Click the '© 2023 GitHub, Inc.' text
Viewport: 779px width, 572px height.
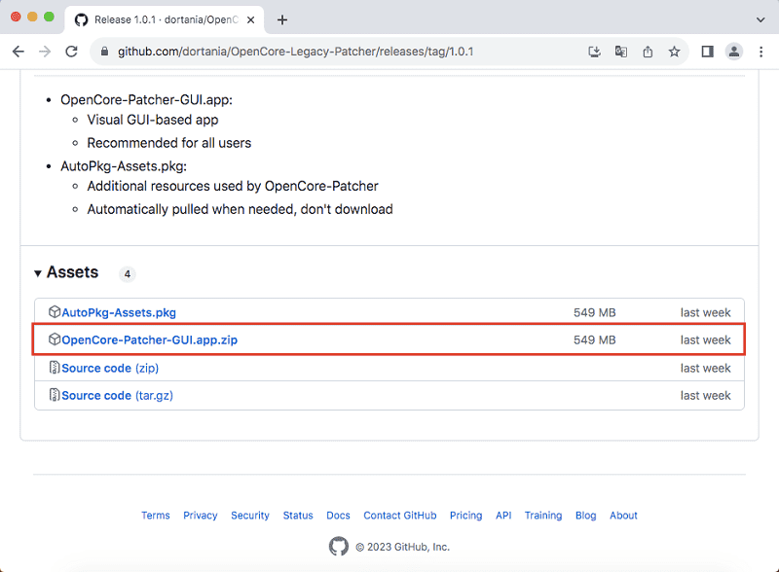pyautogui.click(x=403, y=547)
